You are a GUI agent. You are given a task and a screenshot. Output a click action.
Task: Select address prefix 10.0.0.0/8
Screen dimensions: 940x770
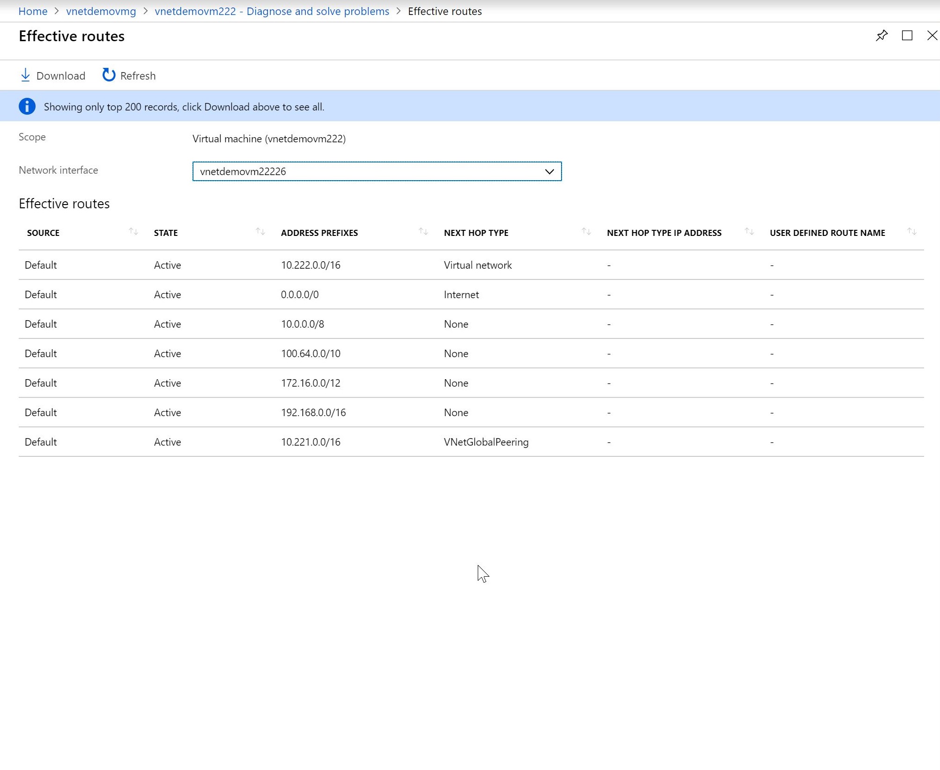303,324
